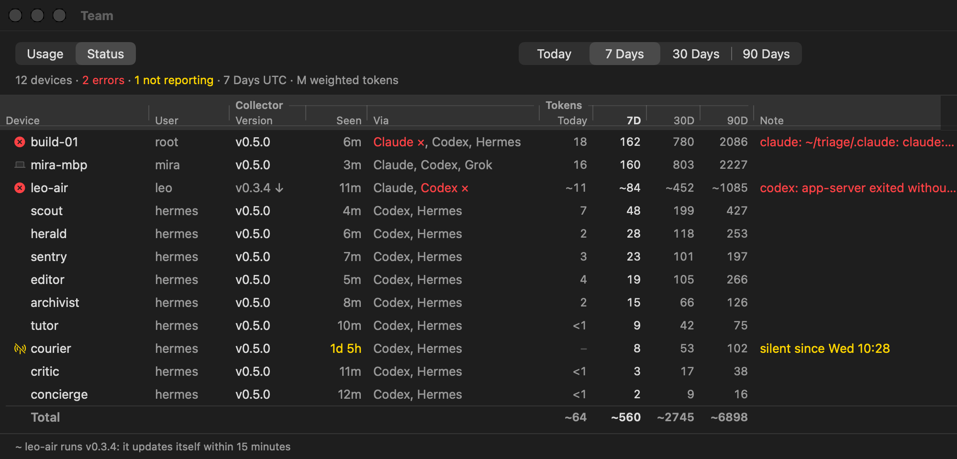Sort by the Device column header
The width and height of the screenshot is (957, 459).
click(22, 120)
